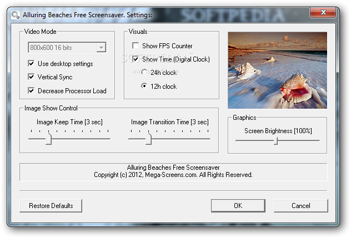
Task: Click the 'Screen Brightness [100%]' label
Action: click(278, 131)
